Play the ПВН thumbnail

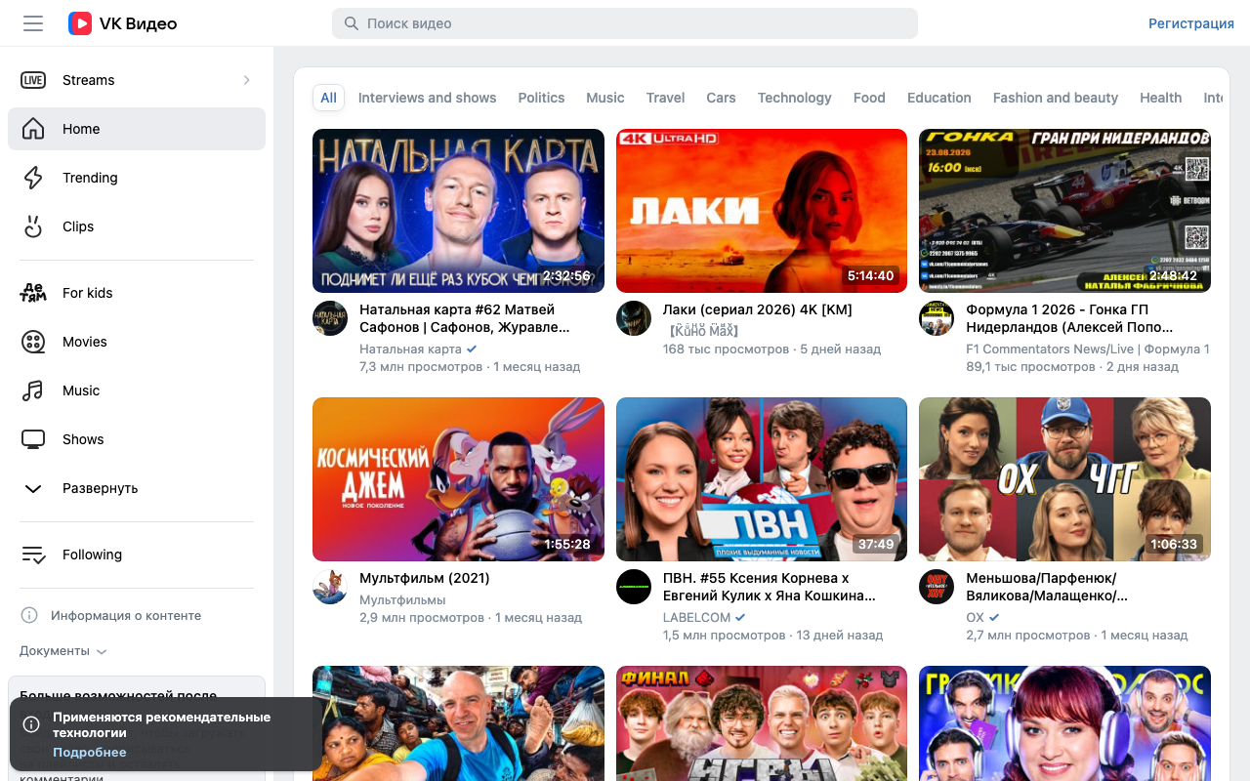(x=762, y=479)
